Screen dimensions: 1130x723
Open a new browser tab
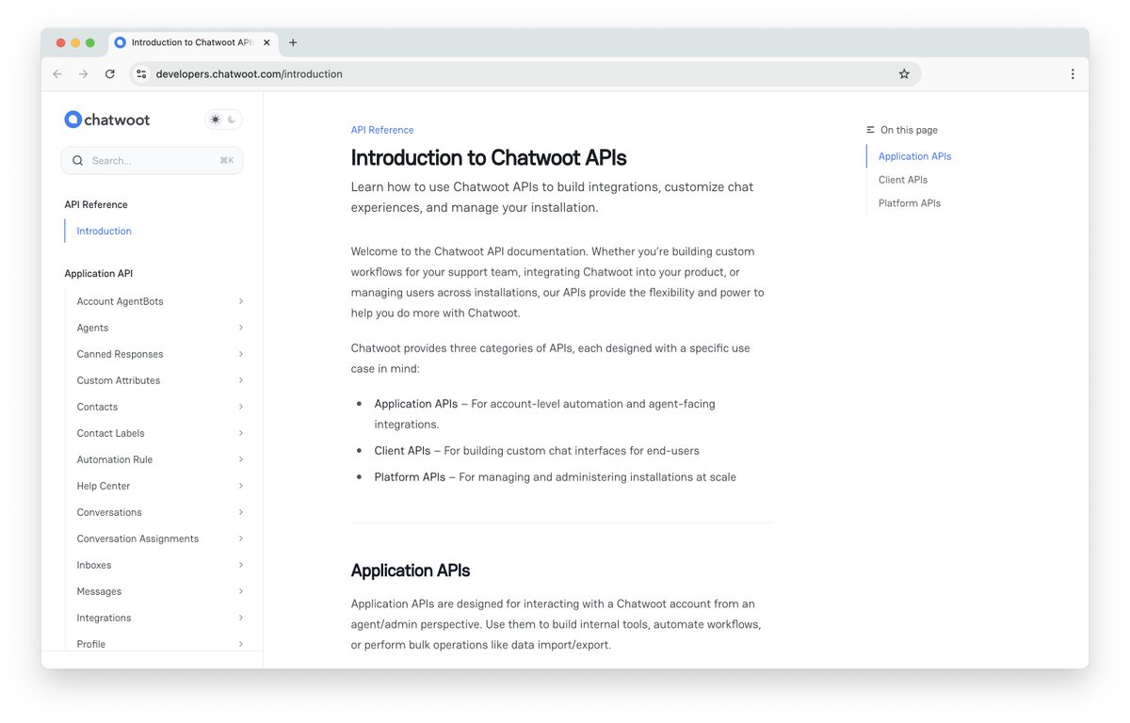click(x=293, y=42)
